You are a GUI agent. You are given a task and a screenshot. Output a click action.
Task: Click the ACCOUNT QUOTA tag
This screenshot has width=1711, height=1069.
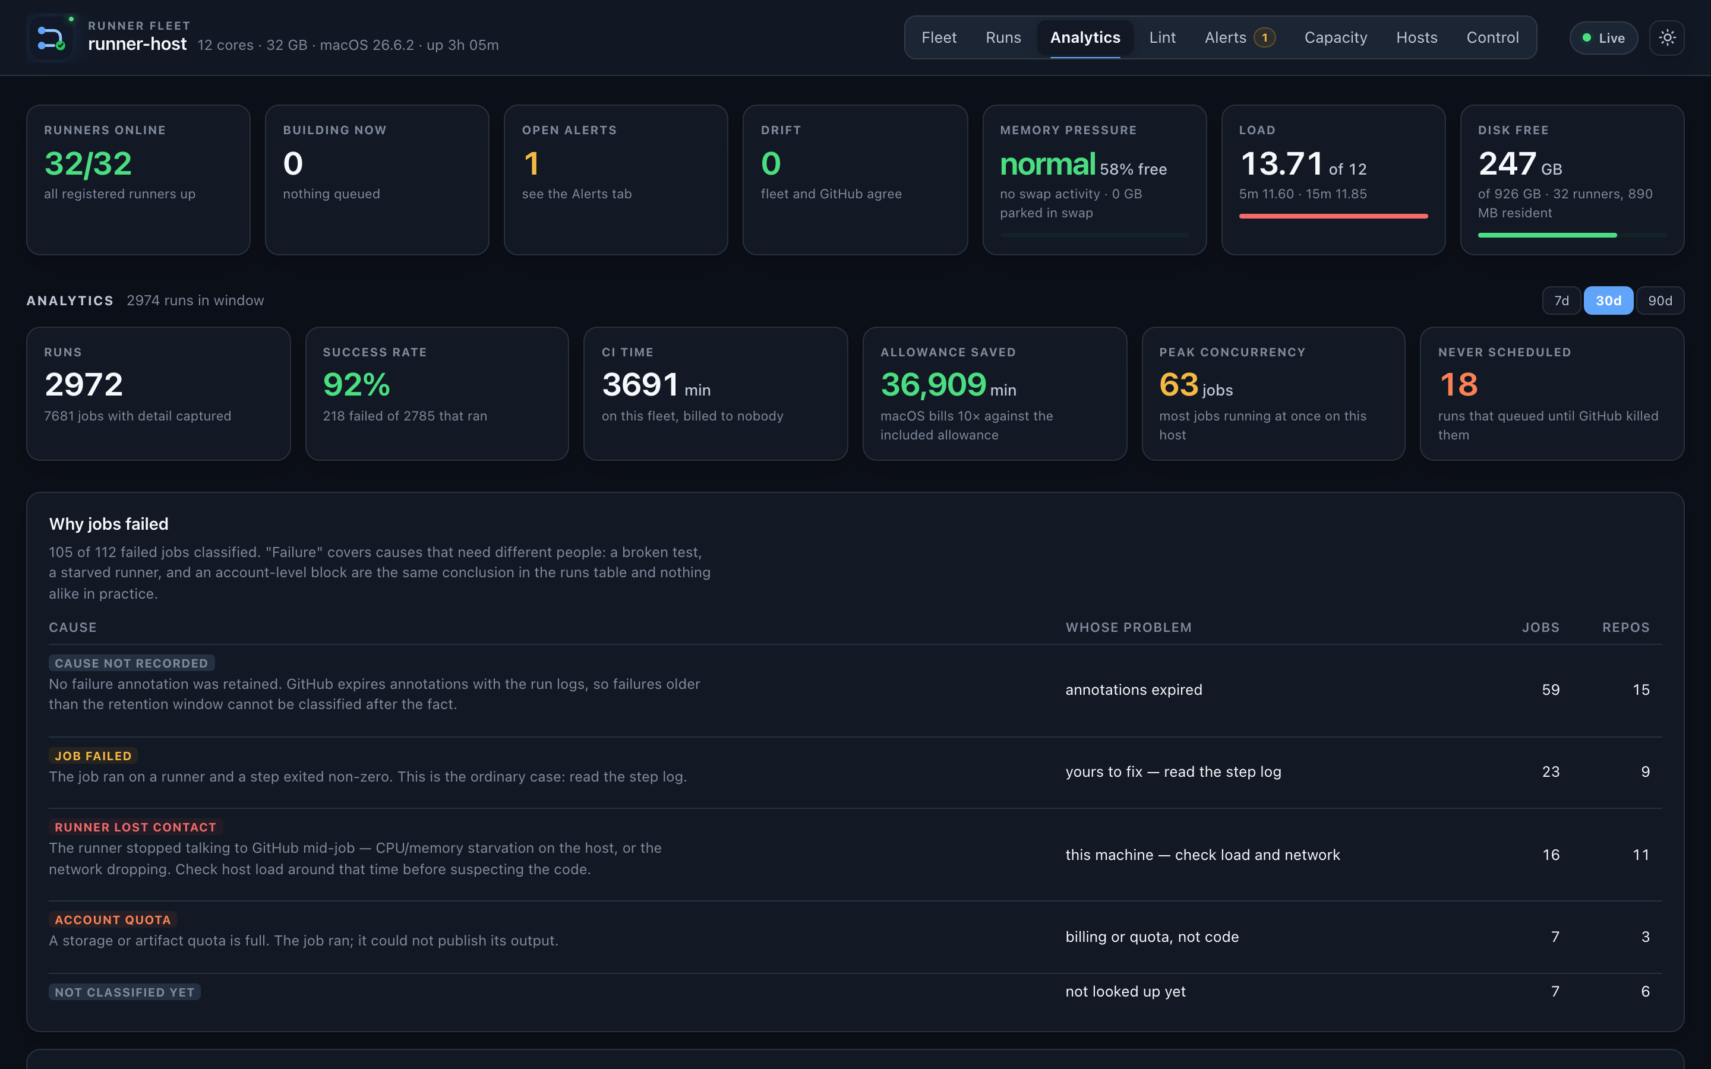coord(112,920)
